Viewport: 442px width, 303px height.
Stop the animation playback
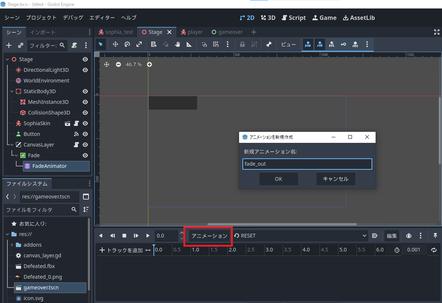124,236
